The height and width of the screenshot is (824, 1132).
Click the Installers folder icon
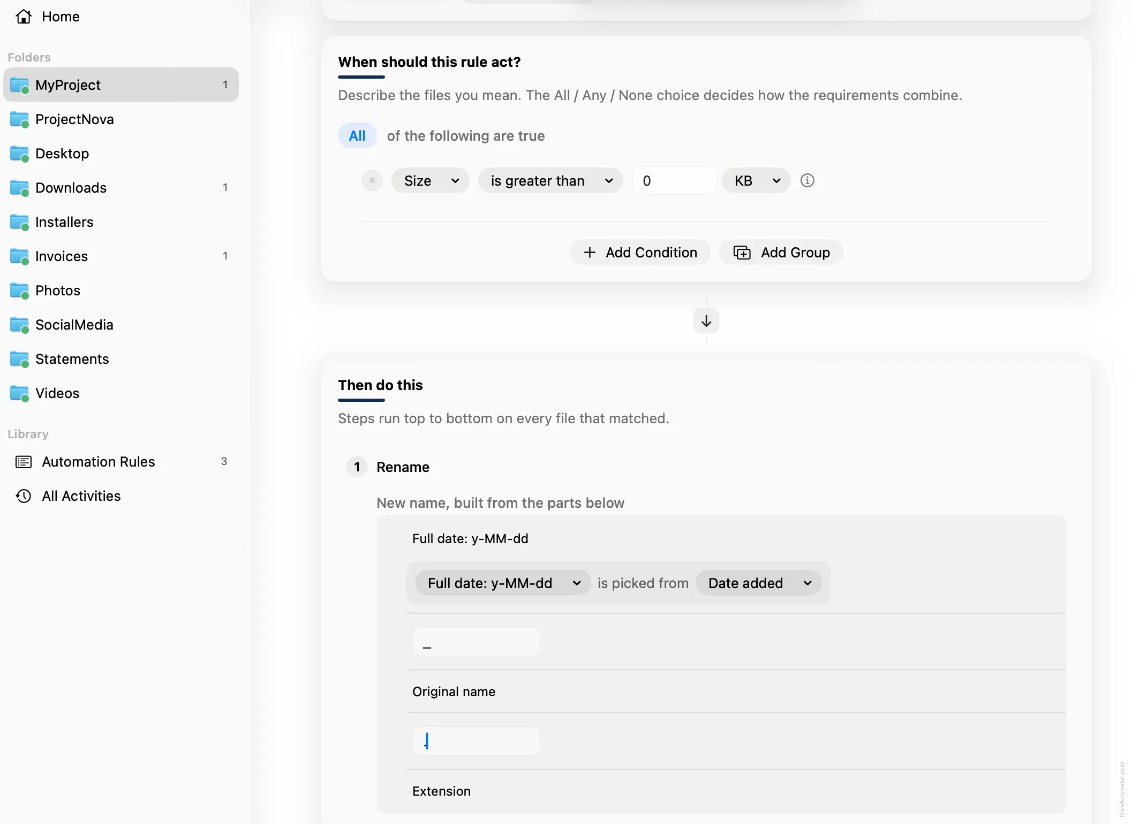19,222
